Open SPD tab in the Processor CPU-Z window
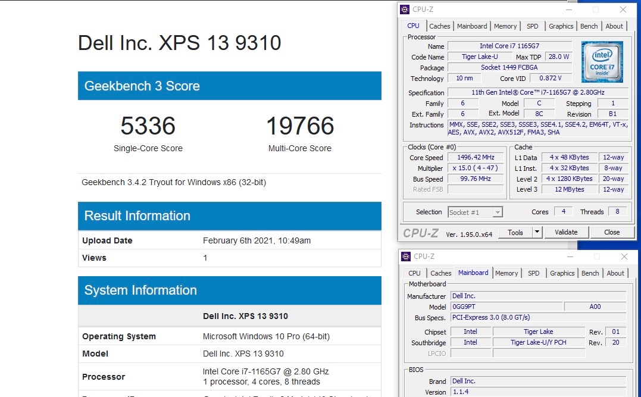Image resolution: width=641 pixels, height=397 pixels. click(532, 26)
